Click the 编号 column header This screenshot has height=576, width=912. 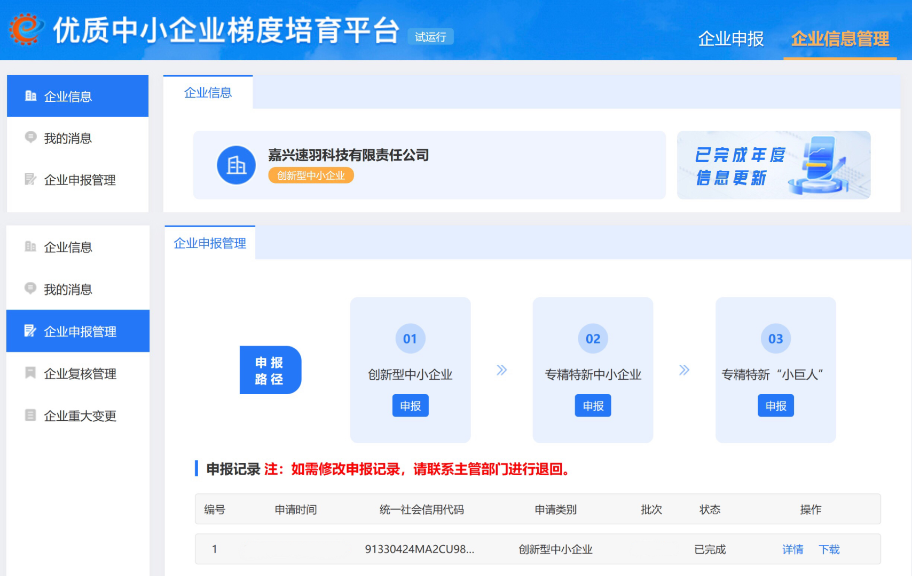tap(215, 510)
